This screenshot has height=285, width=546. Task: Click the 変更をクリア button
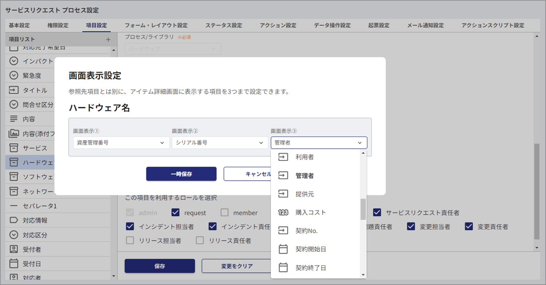point(236,266)
